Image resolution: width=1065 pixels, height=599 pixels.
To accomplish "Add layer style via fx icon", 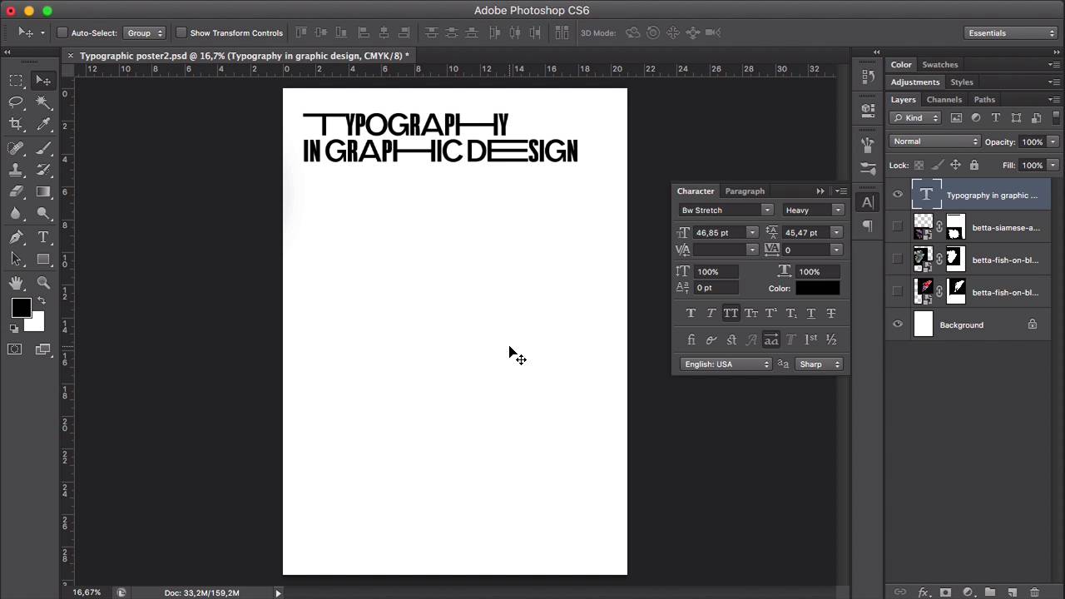I will pos(923,592).
